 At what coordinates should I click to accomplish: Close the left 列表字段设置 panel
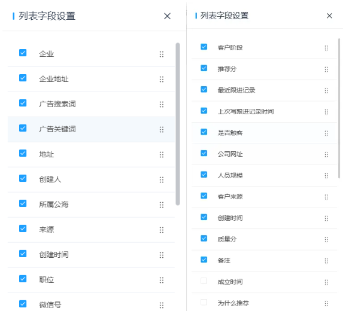(x=168, y=16)
